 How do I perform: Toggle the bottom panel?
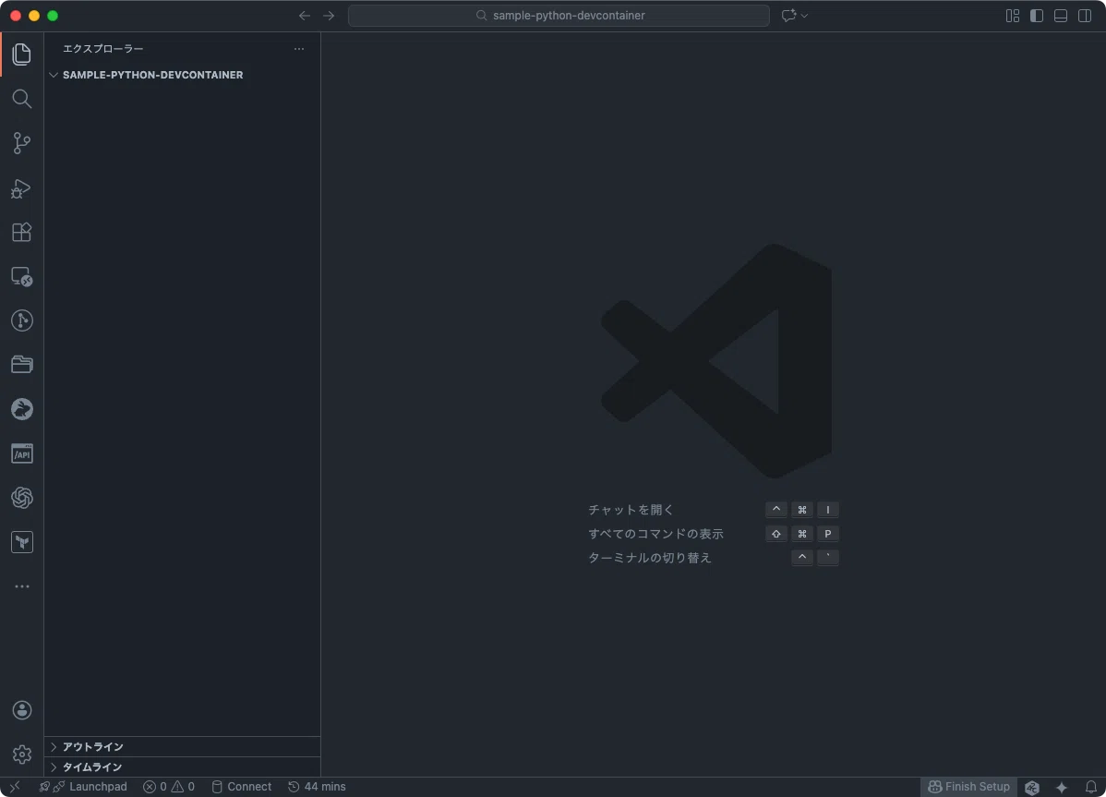pos(1061,16)
